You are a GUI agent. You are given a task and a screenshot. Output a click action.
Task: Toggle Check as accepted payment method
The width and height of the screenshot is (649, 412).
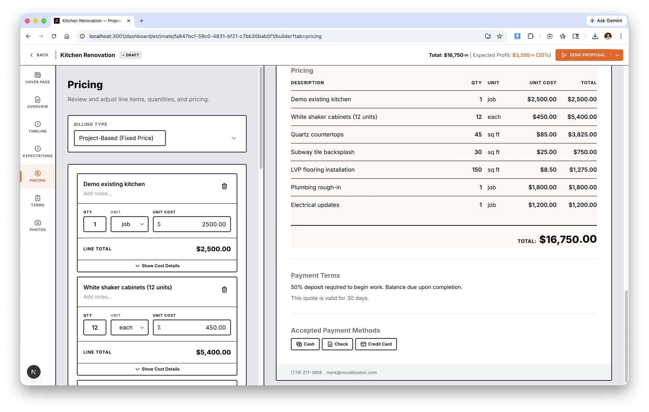point(337,344)
